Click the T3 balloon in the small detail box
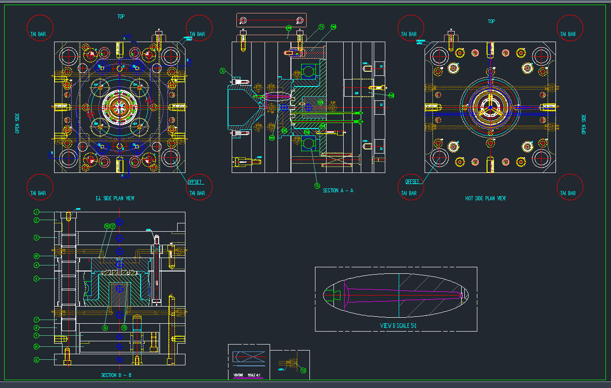 point(303,370)
